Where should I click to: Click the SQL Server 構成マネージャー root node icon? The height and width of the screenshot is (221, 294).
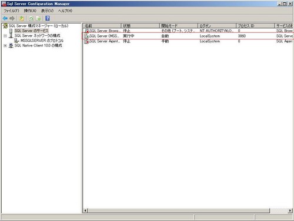(x=5, y=26)
